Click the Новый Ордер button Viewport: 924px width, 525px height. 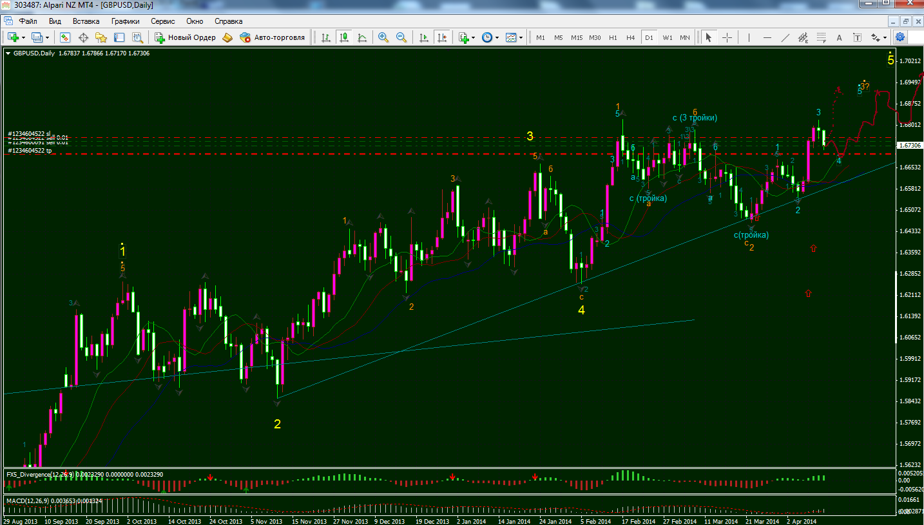click(x=185, y=37)
